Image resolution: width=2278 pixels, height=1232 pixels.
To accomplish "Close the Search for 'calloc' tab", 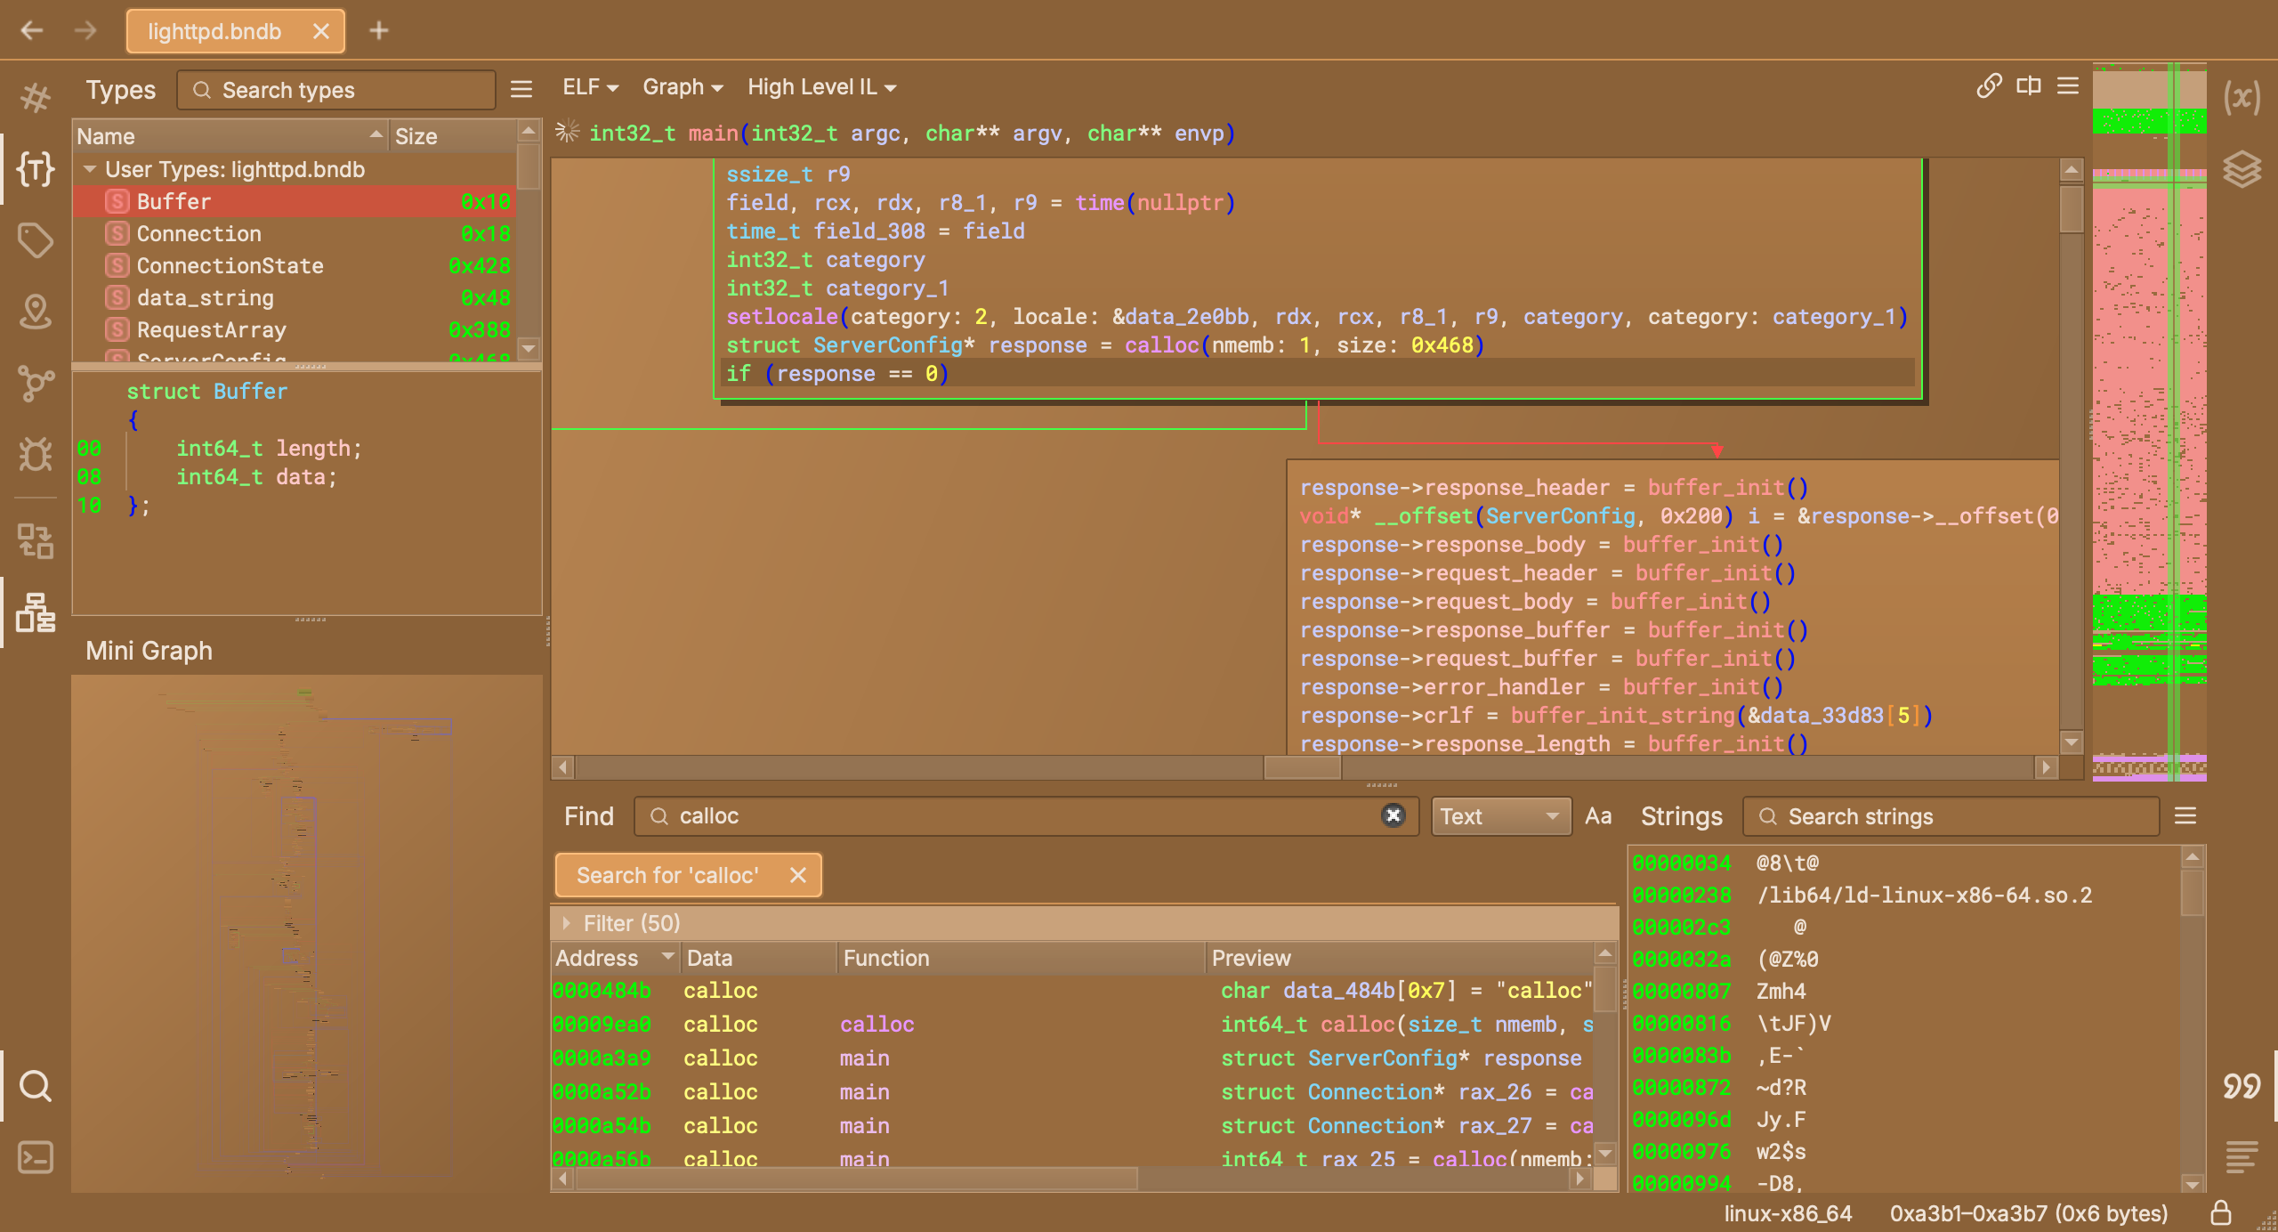I will click(798, 875).
